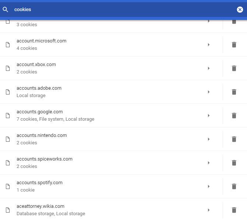Remove accounts.adobe.com local storage

234,92
